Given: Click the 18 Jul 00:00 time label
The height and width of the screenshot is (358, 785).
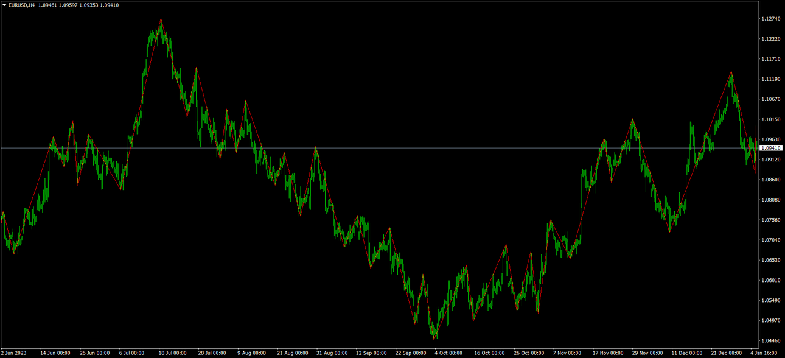Looking at the screenshot, I should [173, 353].
